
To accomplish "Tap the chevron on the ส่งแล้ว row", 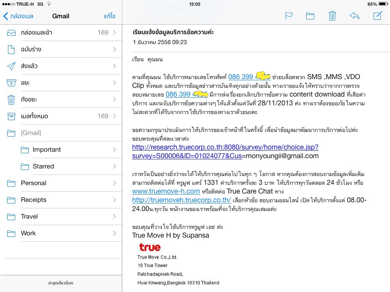I will coord(114,66).
